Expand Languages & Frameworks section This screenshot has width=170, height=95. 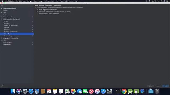(x=2, y=38)
